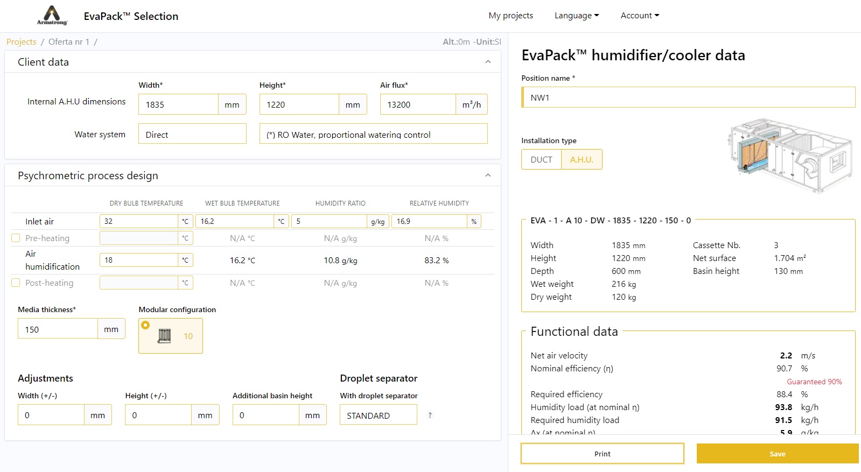Click the Post-heating temperature field

138,283
